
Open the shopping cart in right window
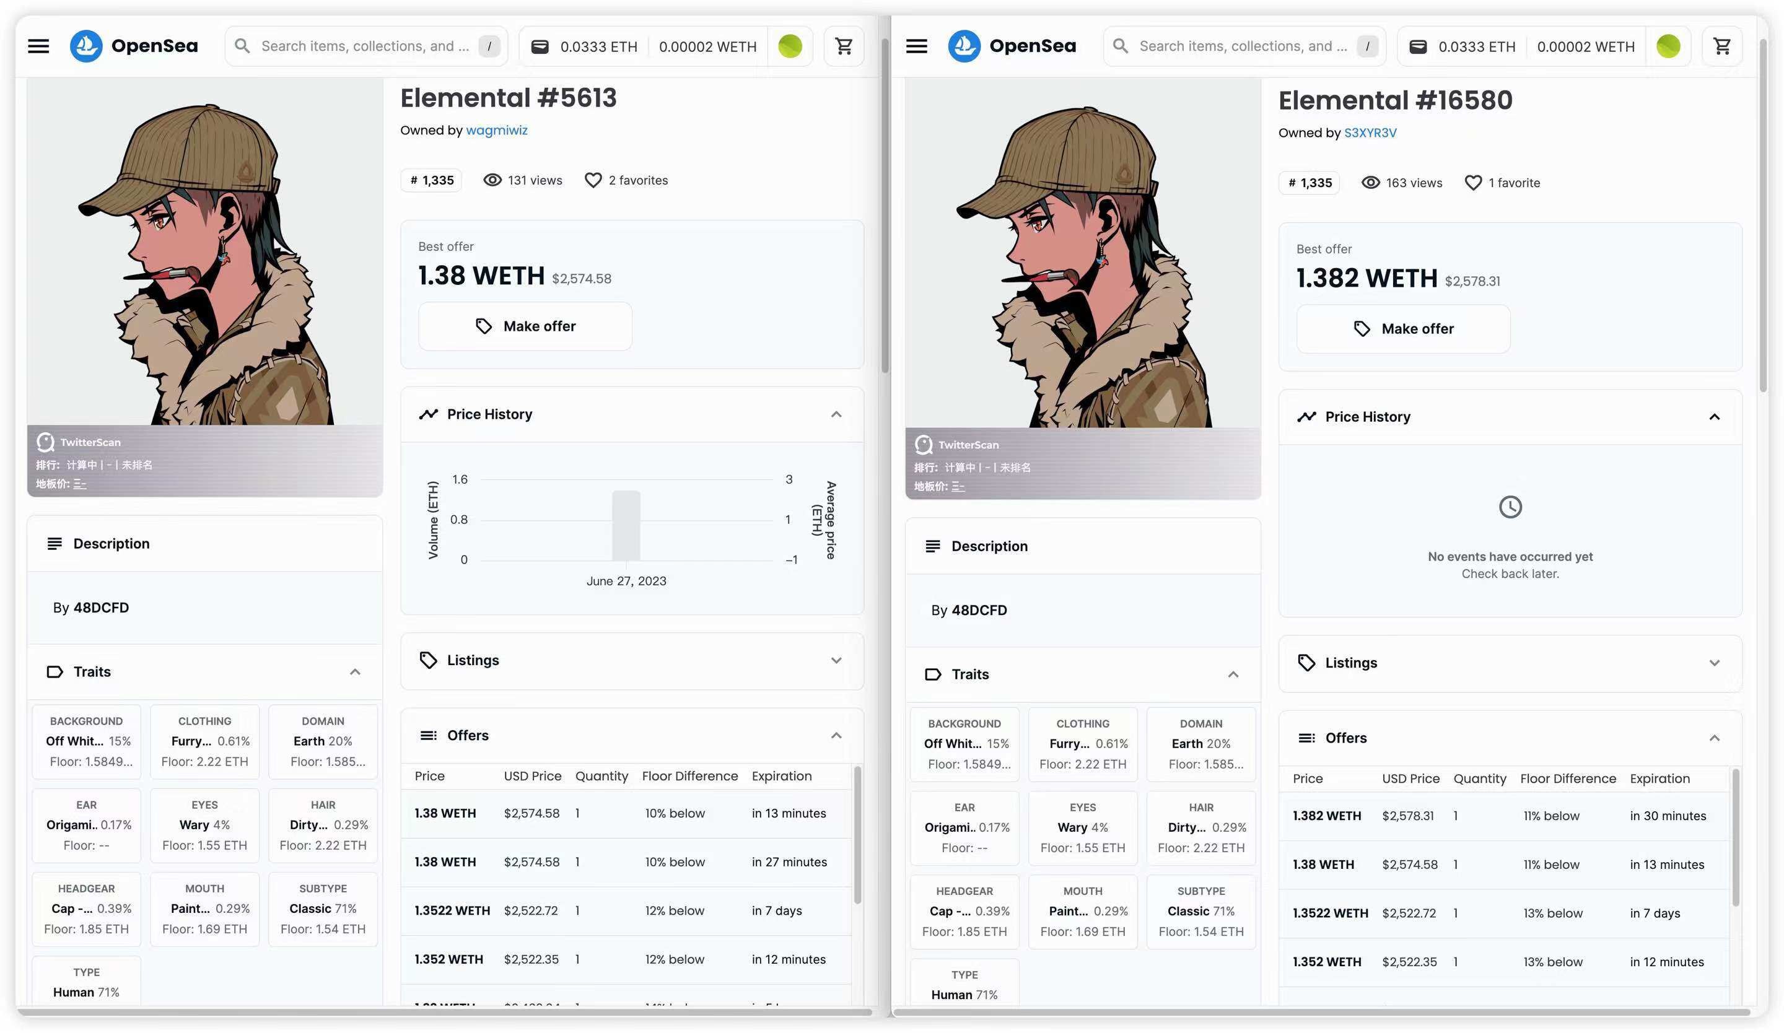1721,46
